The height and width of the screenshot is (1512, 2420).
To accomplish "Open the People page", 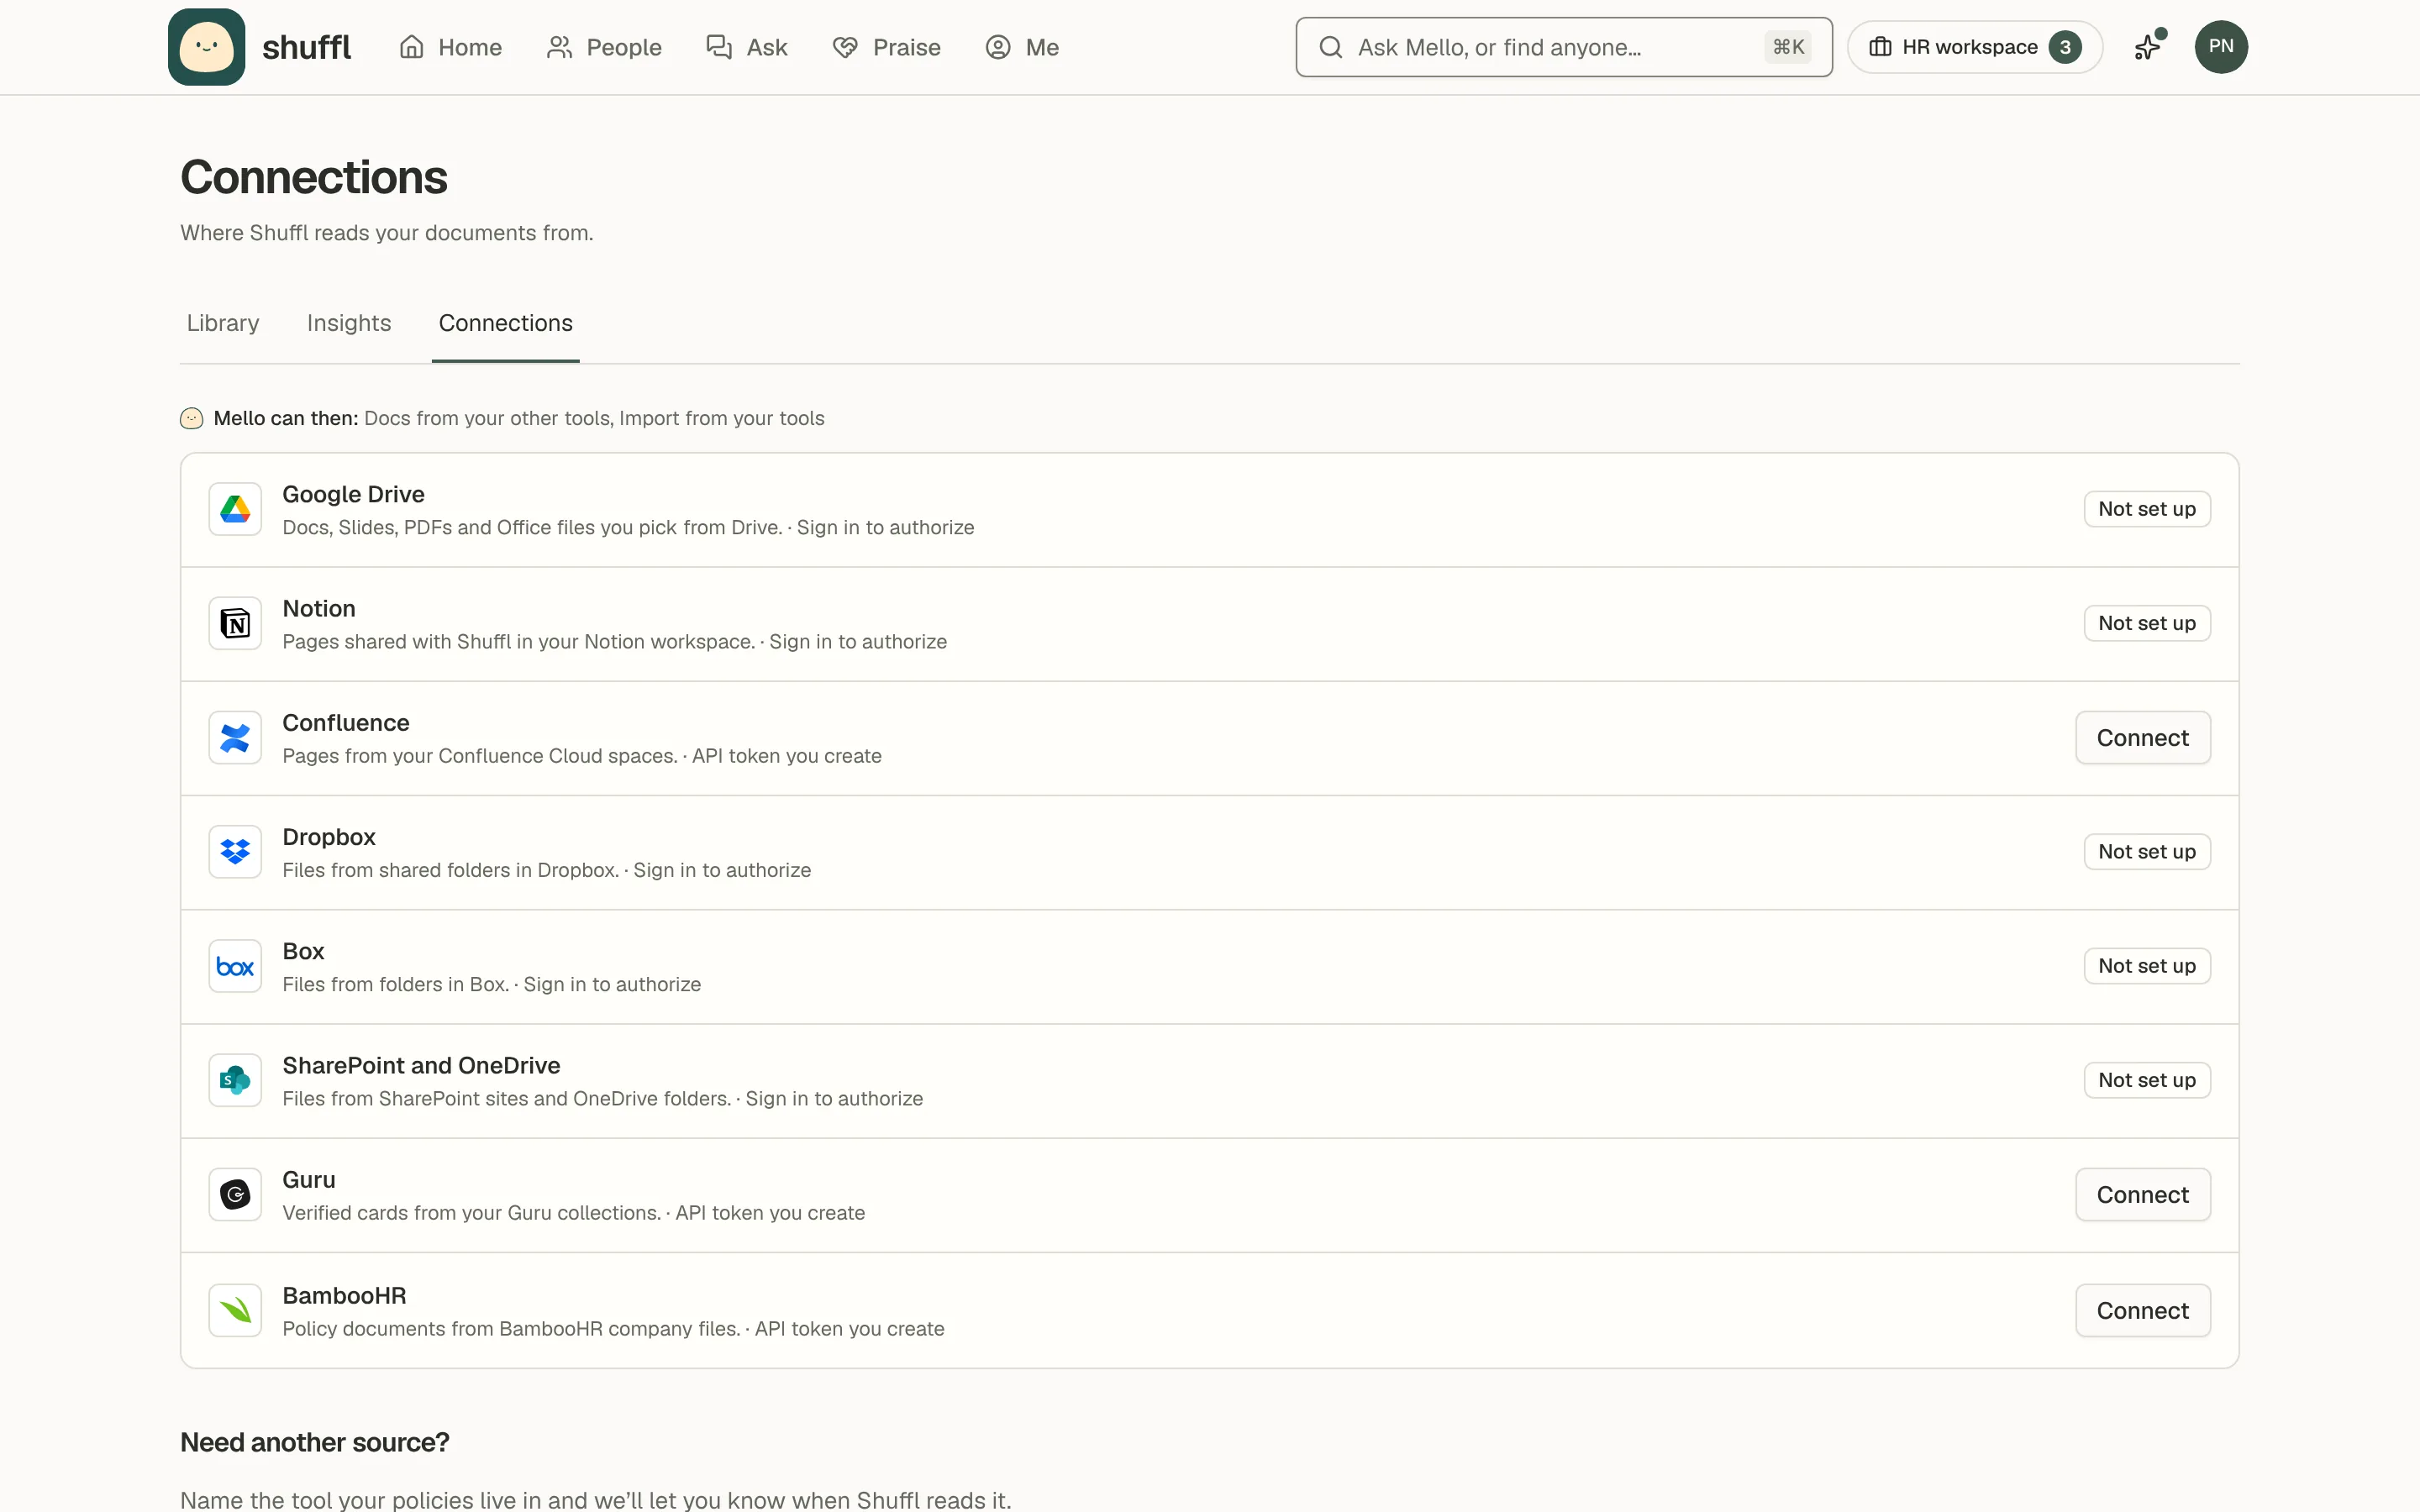I will 604,47.
